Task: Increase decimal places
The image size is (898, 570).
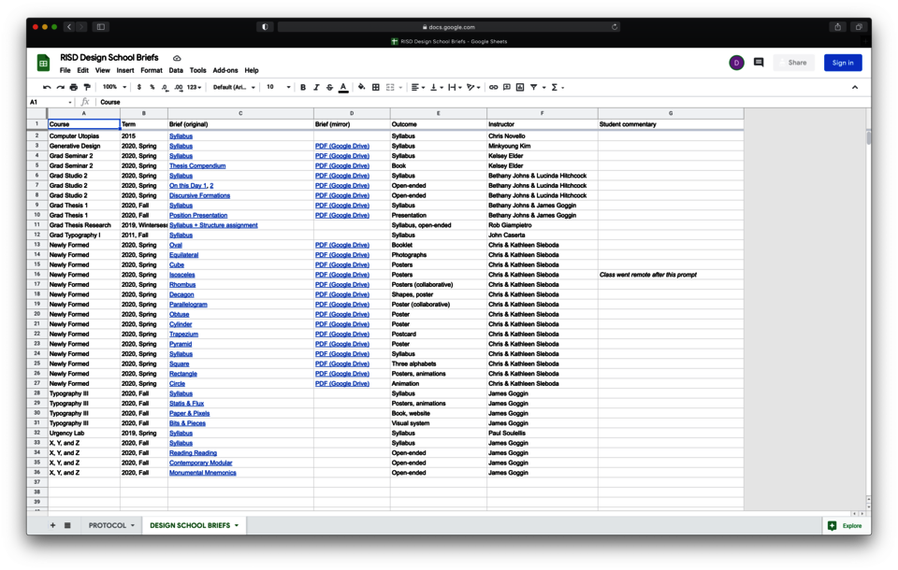Action: point(178,87)
